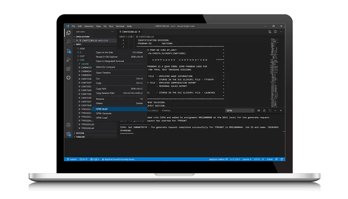This screenshot has height=199, width=348.
Task: Change indentation via Spaces: 4
Action: [247, 159]
